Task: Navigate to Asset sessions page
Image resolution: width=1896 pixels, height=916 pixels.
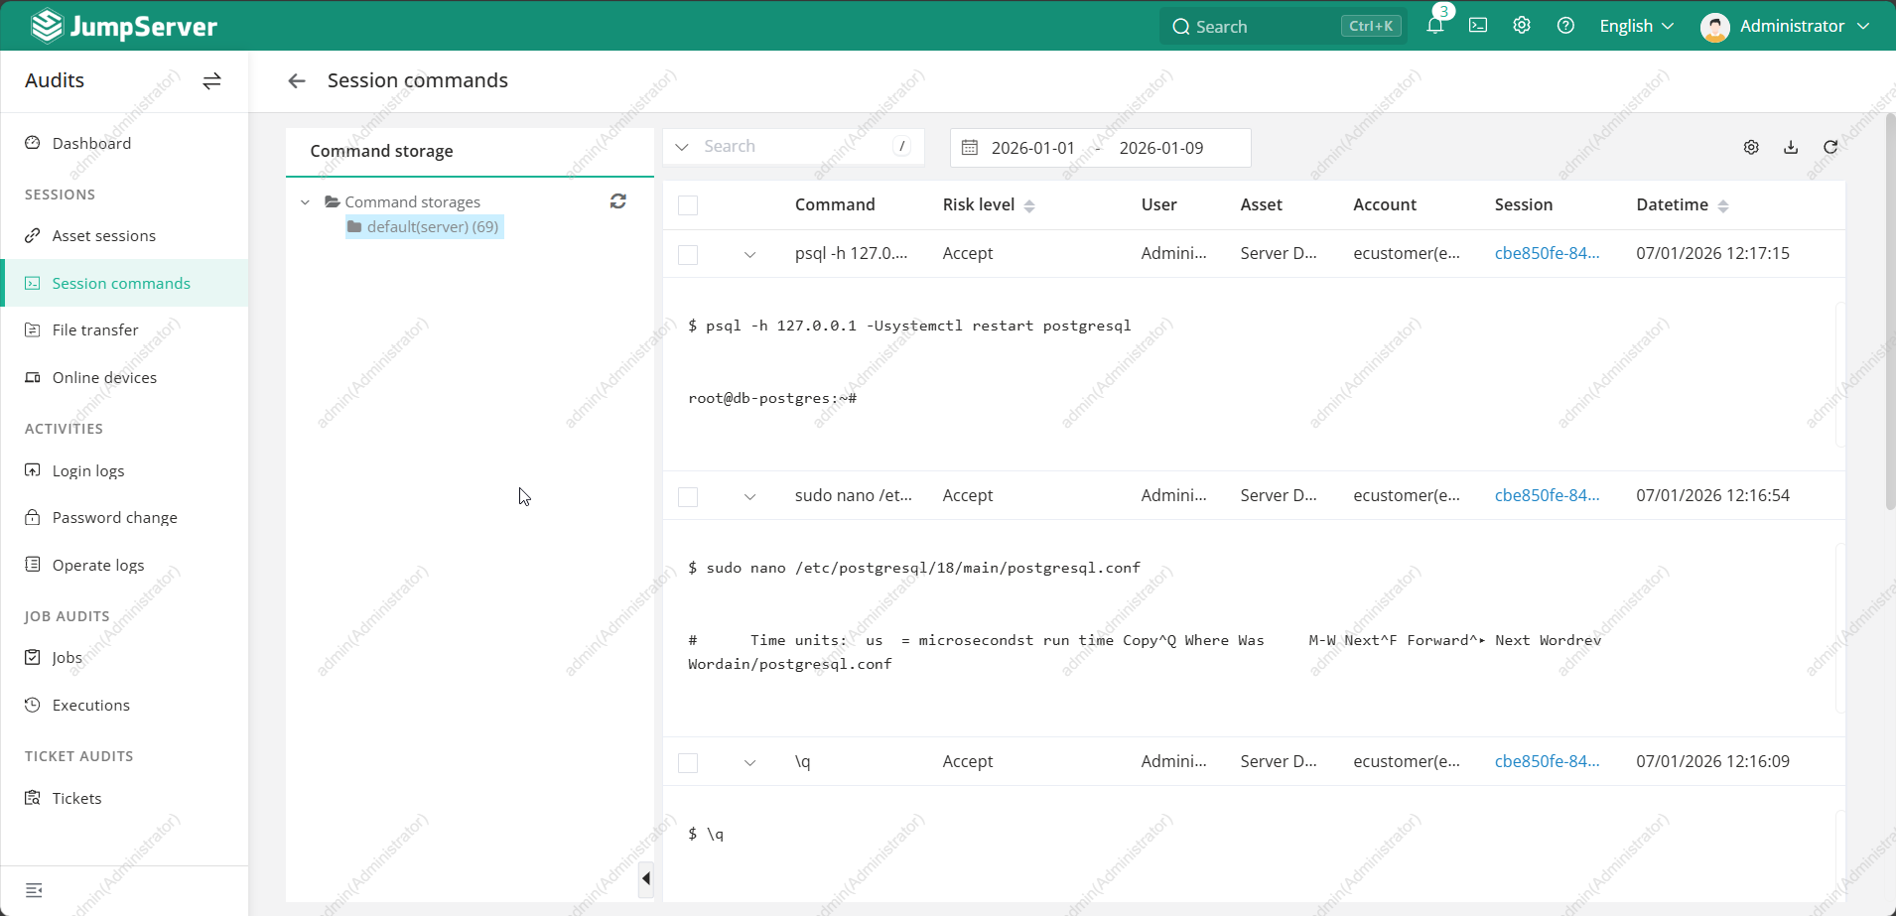Action: [x=103, y=235]
